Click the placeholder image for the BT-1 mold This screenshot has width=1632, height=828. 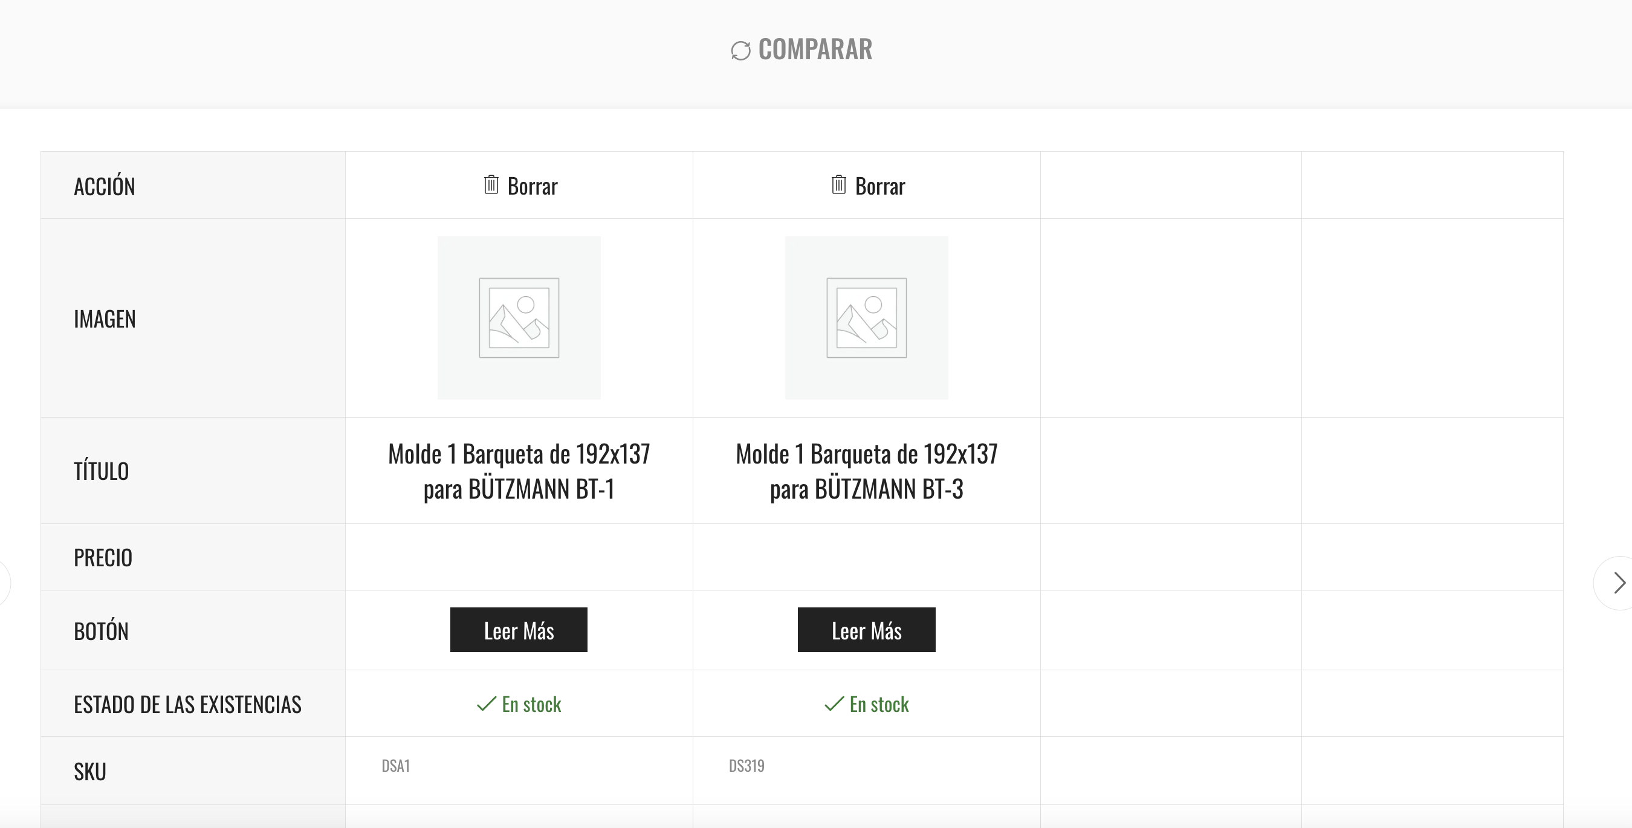tap(519, 318)
